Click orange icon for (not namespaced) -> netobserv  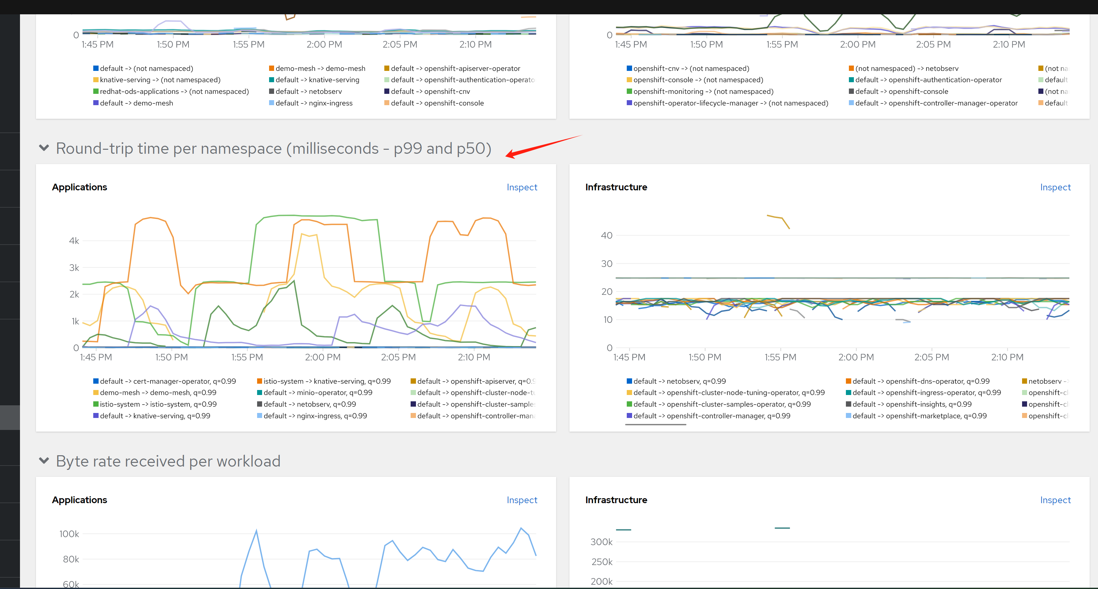point(851,69)
